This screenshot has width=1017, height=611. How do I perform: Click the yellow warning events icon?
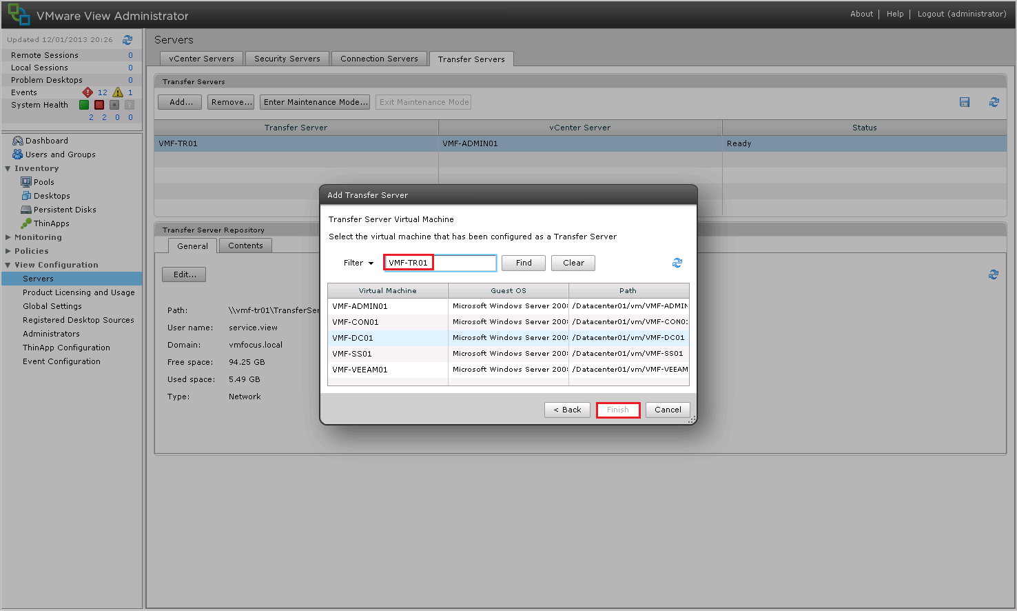[118, 92]
